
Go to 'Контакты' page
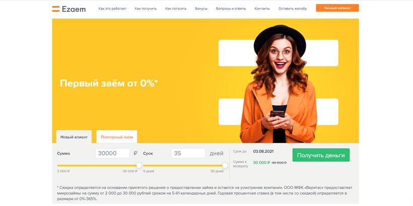pos(262,9)
